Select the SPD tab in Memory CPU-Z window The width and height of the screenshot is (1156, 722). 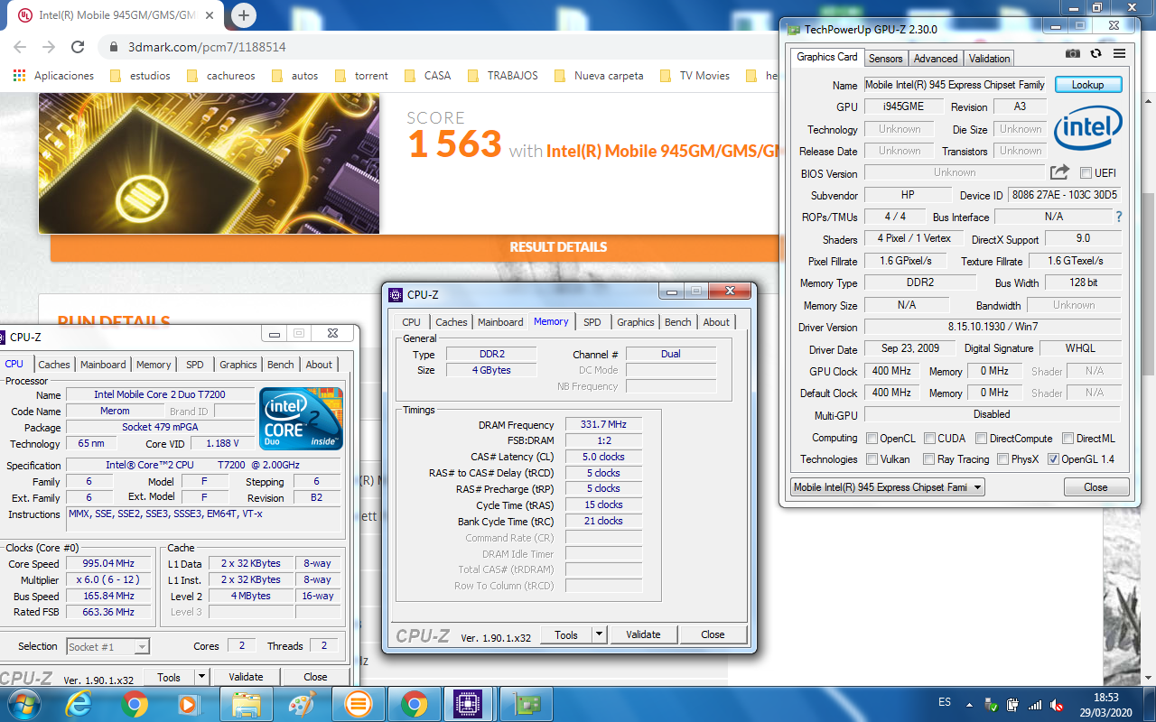pyautogui.click(x=592, y=322)
